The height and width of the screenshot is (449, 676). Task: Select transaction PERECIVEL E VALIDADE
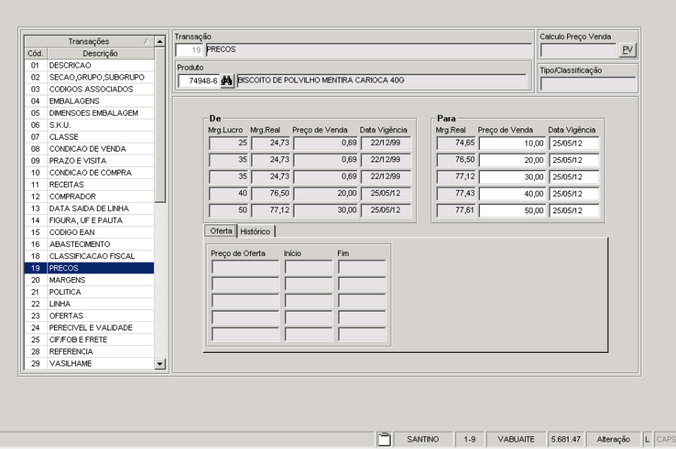coord(89,328)
